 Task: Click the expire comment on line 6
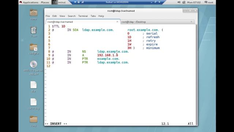(152, 44)
